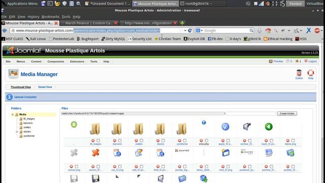Screen dimensions: 325x183
Task: Reload the page in Iceweasel
Action: [190, 30]
